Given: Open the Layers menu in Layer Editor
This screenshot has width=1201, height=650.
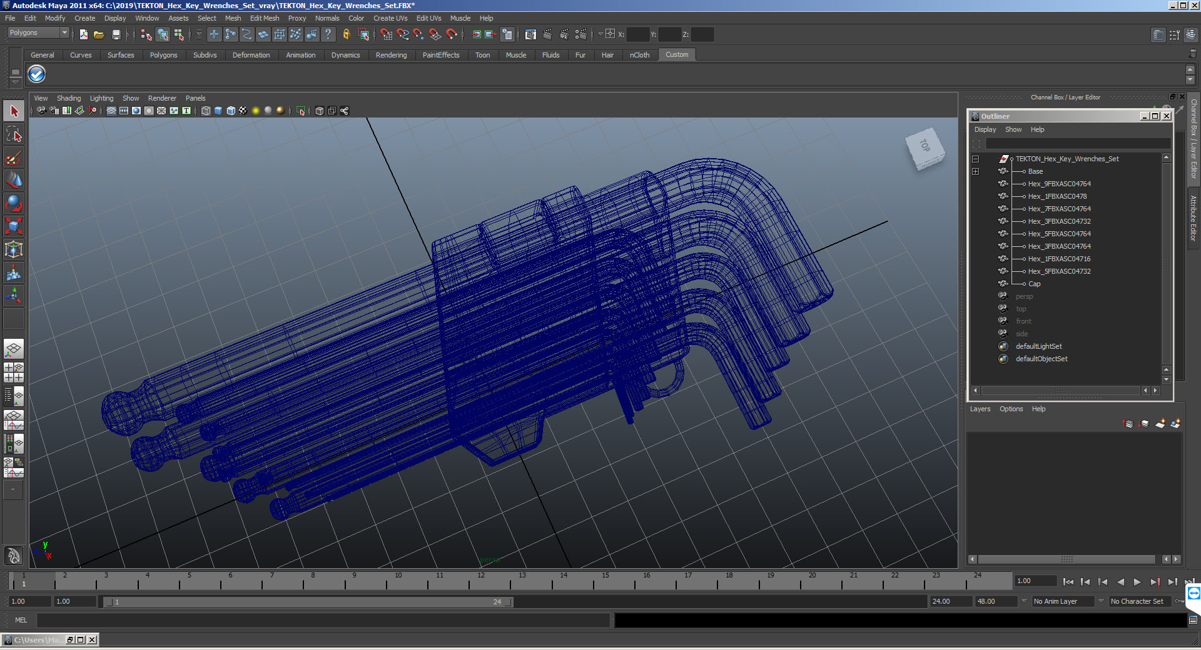Looking at the screenshot, I should 980,409.
